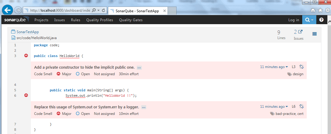This screenshot has height=134, width=331.
Task: Click Open status on logger issue
Action: [x=83, y=114]
